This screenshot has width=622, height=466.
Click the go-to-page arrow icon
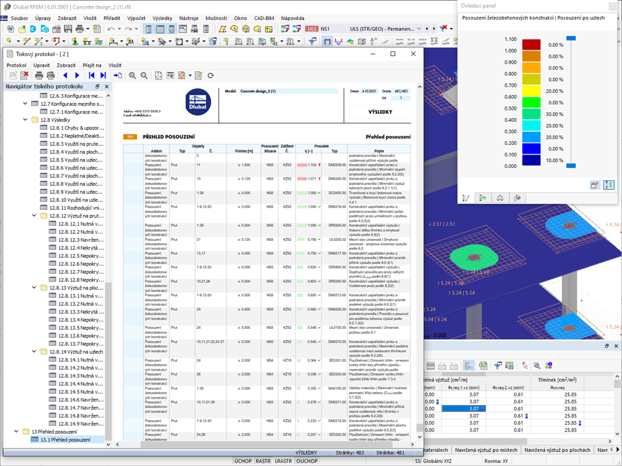(x=118, y=75)
